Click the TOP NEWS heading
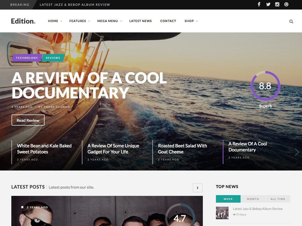 [227, 187]
